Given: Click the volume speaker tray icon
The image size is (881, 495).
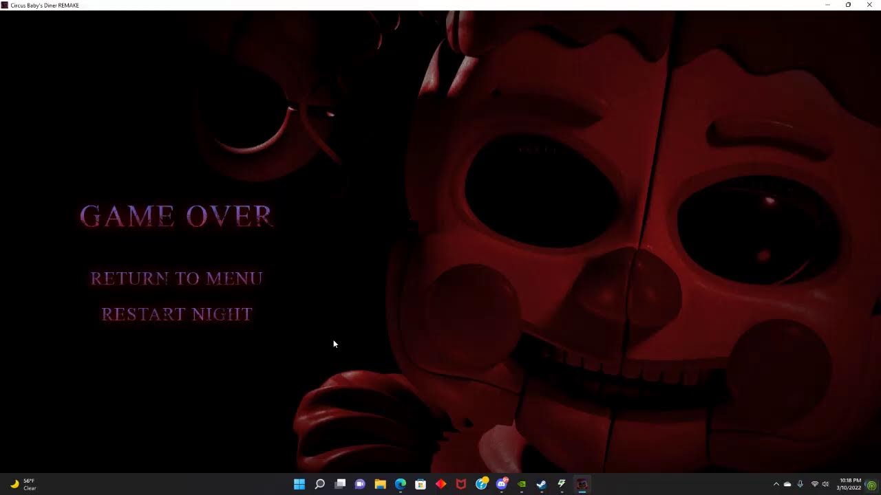Looking at the screenshot, I should [825, 485].
